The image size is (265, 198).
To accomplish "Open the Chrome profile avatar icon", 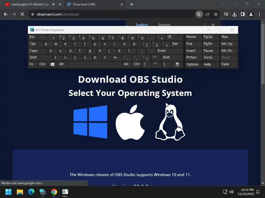I will tap(251, 14).
